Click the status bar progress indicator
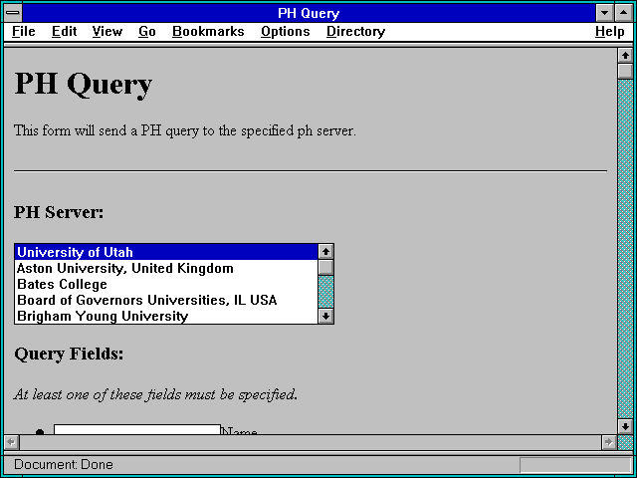This screenshot has height=478, width=637. pyautogui.click(x=575, y=465)
